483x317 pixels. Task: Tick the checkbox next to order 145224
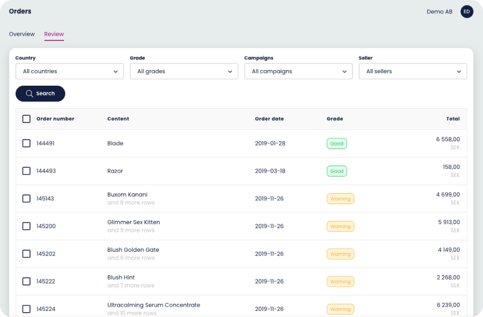[27, 309]
